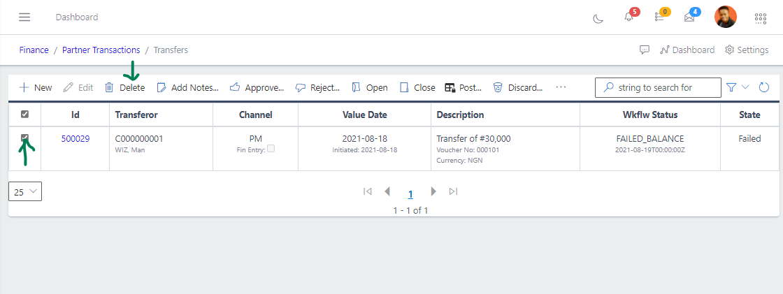Toggle dark mode moon icon

point(598,18)
